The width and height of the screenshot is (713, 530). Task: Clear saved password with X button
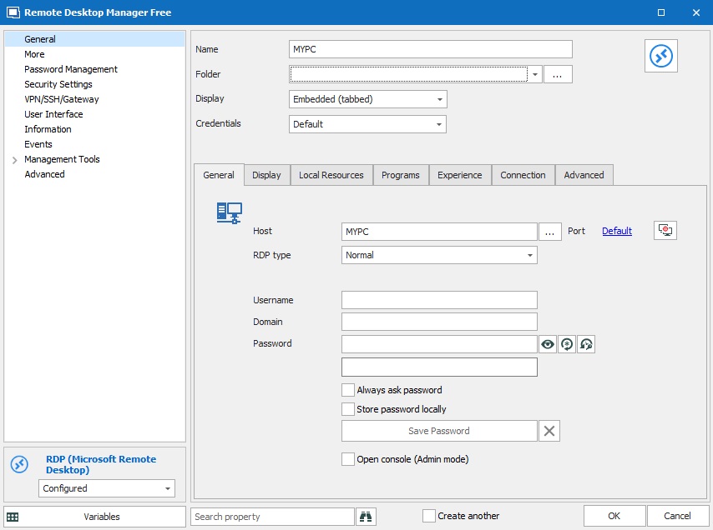549,431
